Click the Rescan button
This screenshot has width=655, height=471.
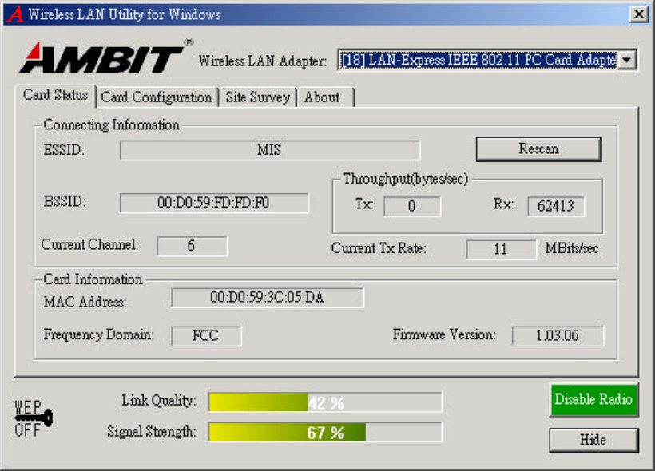coord(538,149)
